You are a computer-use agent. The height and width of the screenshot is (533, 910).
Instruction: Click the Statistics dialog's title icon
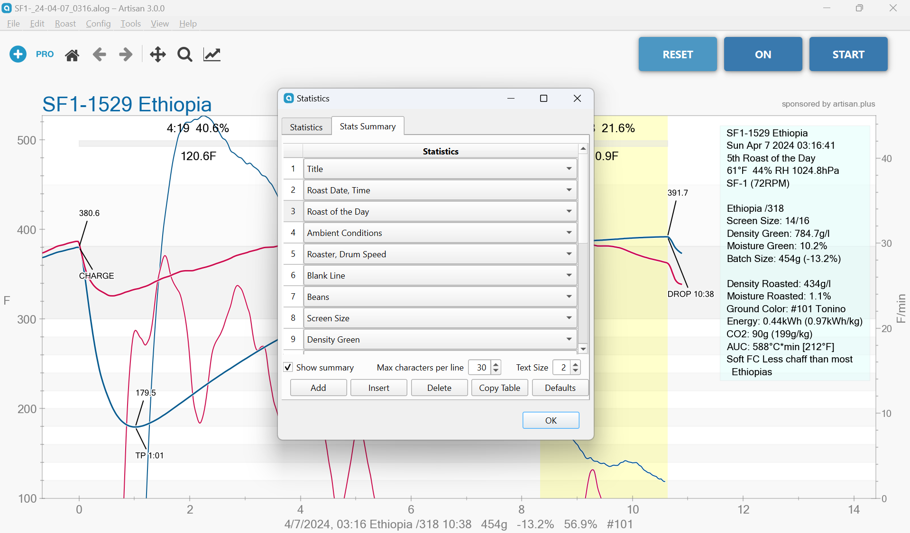pyautogui.click(x=289, y=98)
